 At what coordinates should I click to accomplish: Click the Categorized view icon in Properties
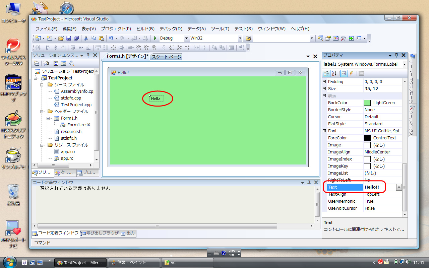(x=326, y=73)
